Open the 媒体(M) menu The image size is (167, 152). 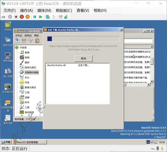click(x=44, y=10)
